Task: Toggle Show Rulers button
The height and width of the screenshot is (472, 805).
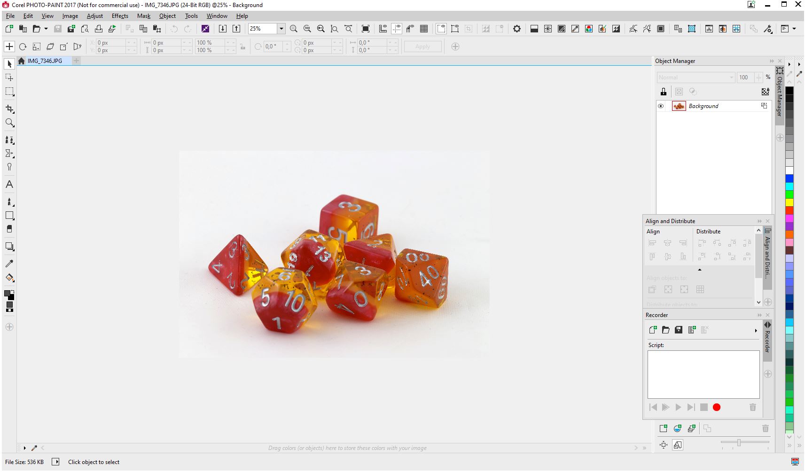Action: (383, 29)
